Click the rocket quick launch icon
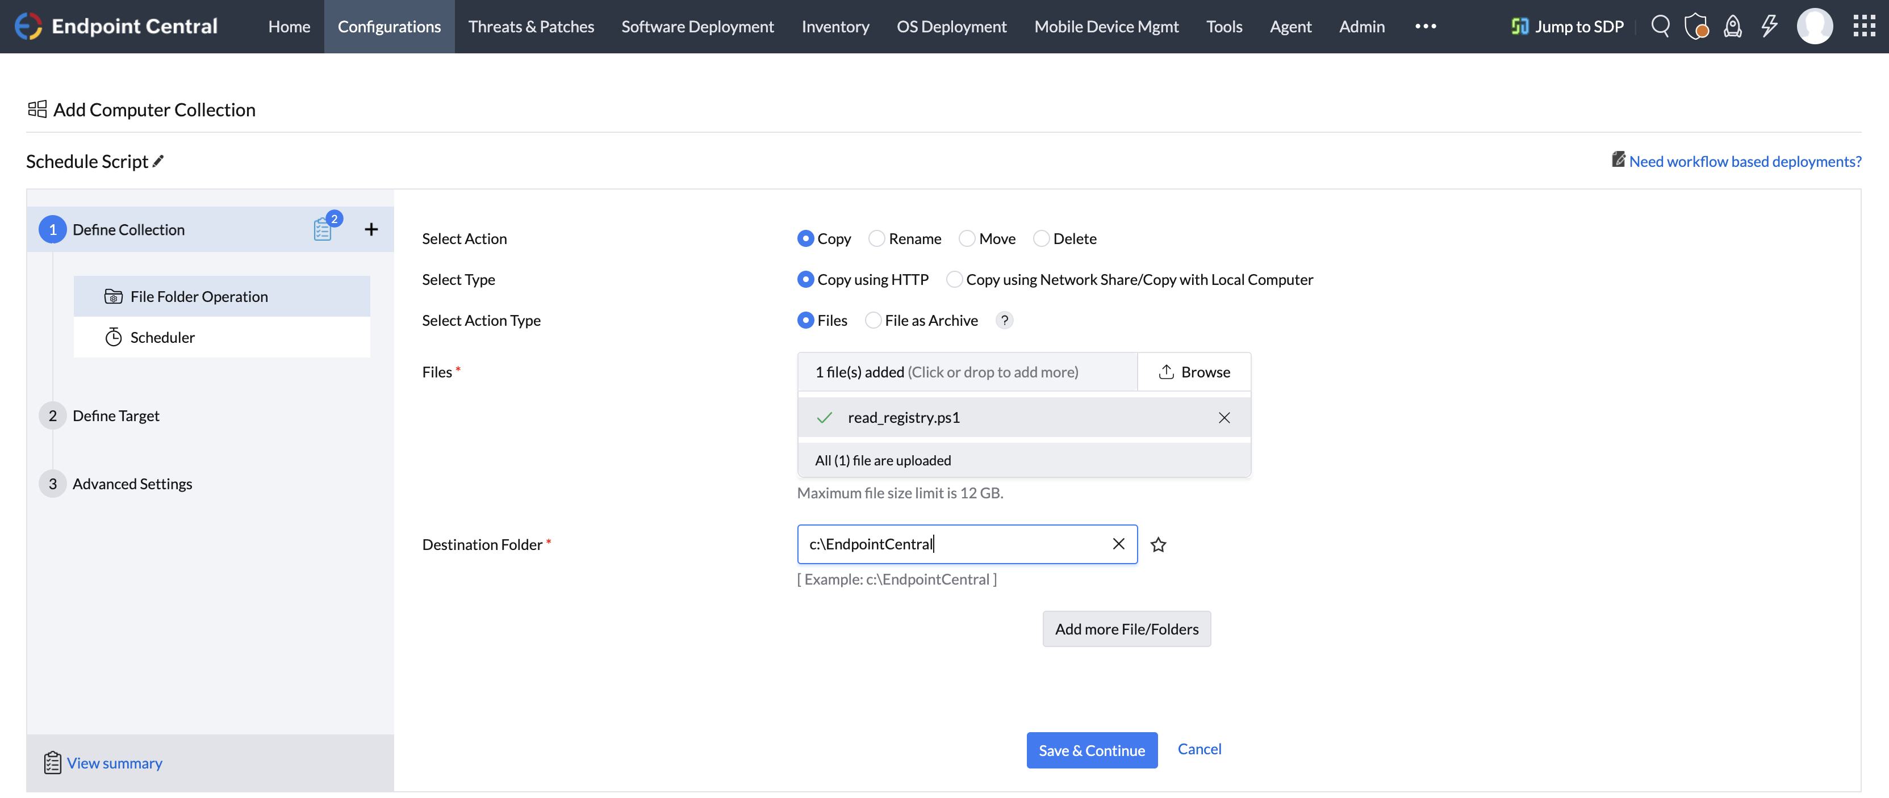This screenshot has width=1889, height=798. point(1732,26)
